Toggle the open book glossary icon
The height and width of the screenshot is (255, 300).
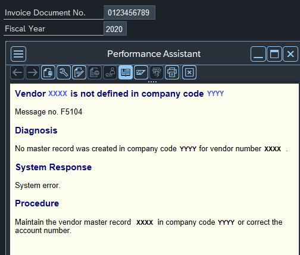click(x=126, y=72)
